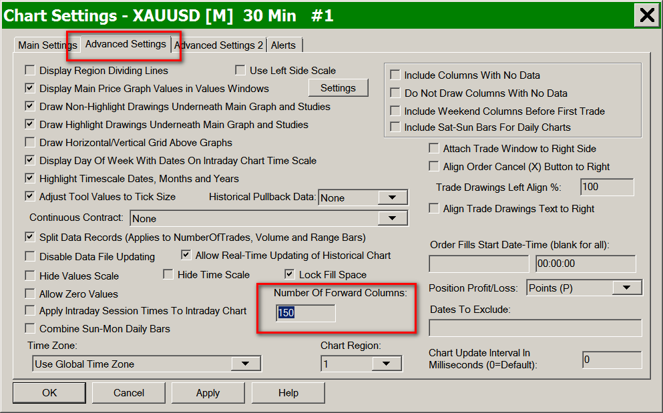Uncheck Display Main Price Graph Values in Values Windows

30,88
